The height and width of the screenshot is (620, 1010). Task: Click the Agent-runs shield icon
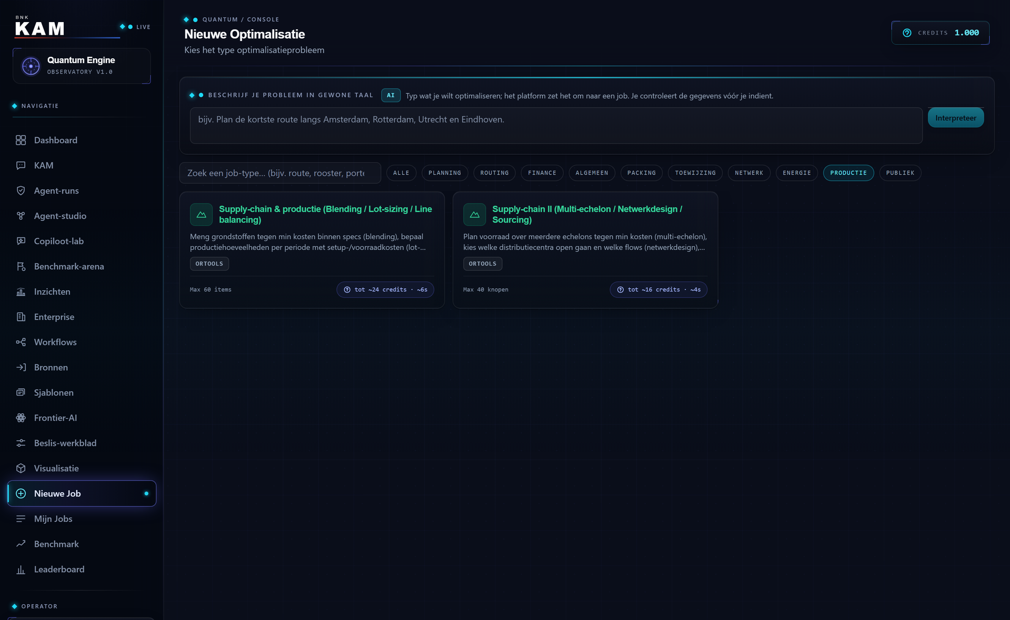click(x=21, y=190)
